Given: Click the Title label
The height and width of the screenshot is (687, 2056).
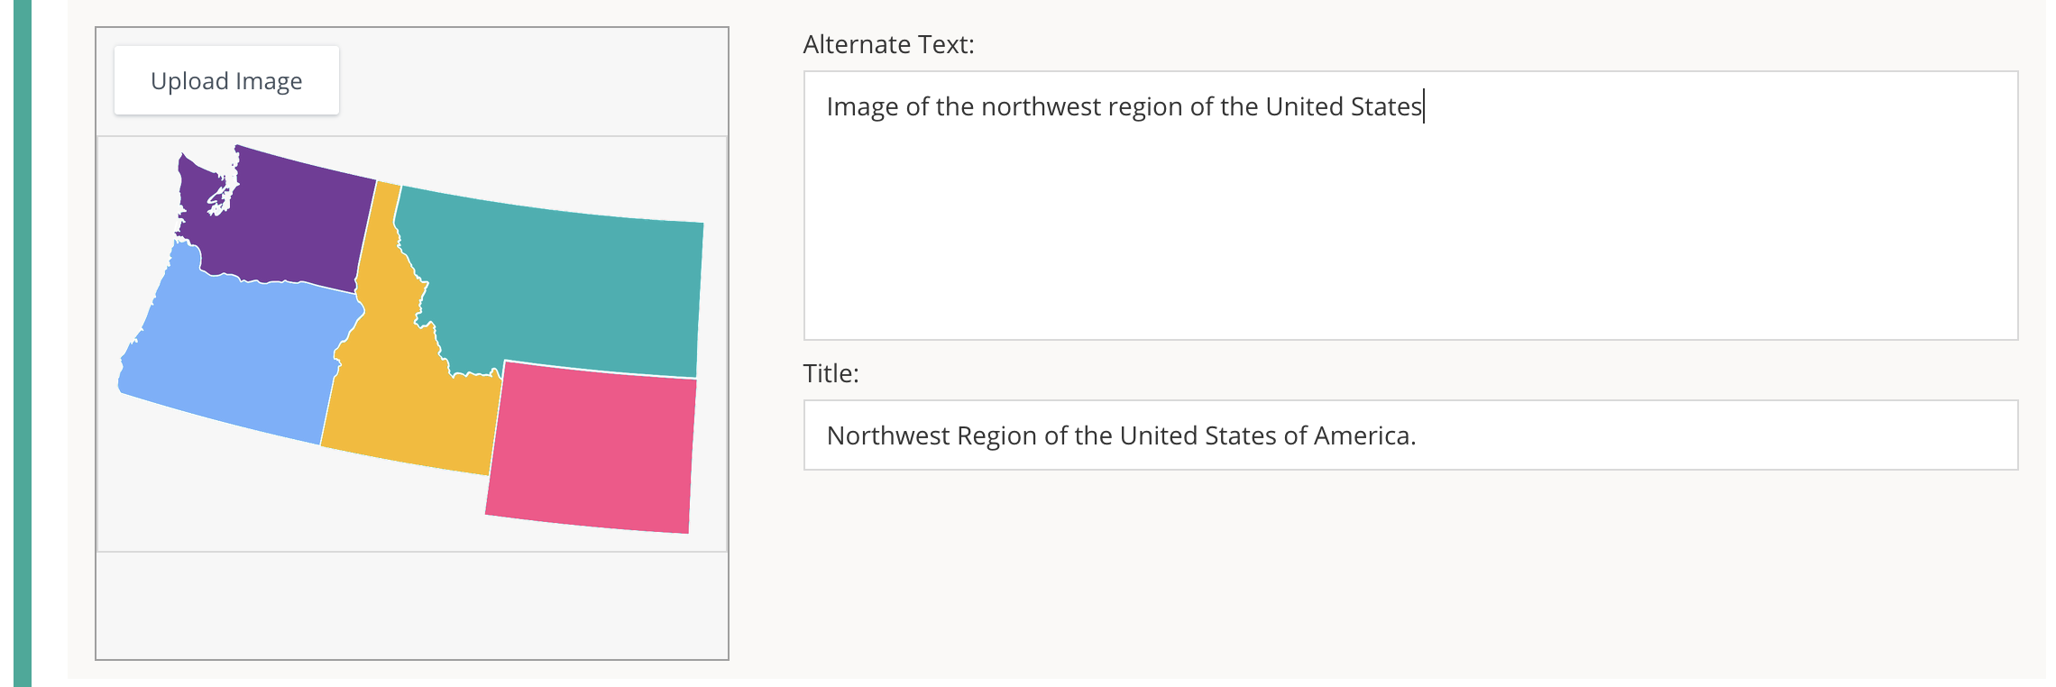Looking at the screenshot, I should 830,371.
